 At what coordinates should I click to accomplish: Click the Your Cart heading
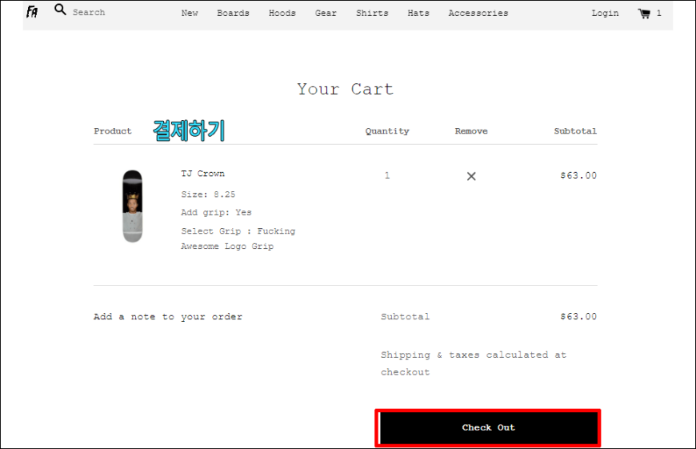(346, 90)
